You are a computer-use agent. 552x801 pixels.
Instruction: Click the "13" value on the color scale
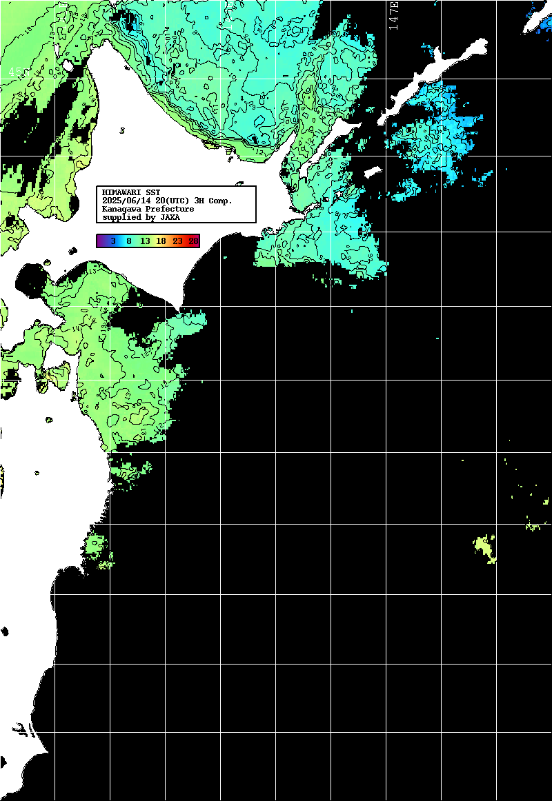[x=145, y=241]
